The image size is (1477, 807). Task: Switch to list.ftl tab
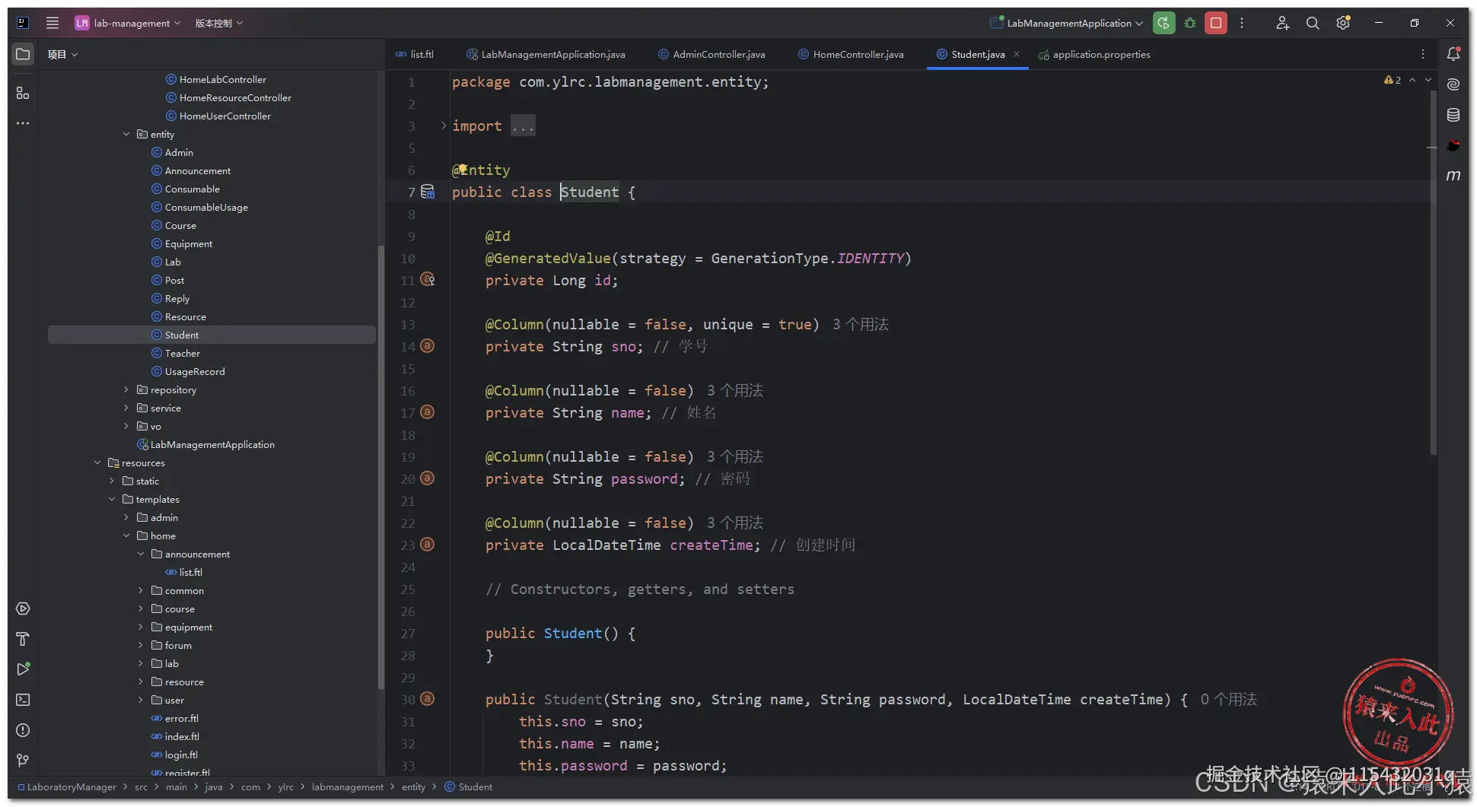point(415,54)
